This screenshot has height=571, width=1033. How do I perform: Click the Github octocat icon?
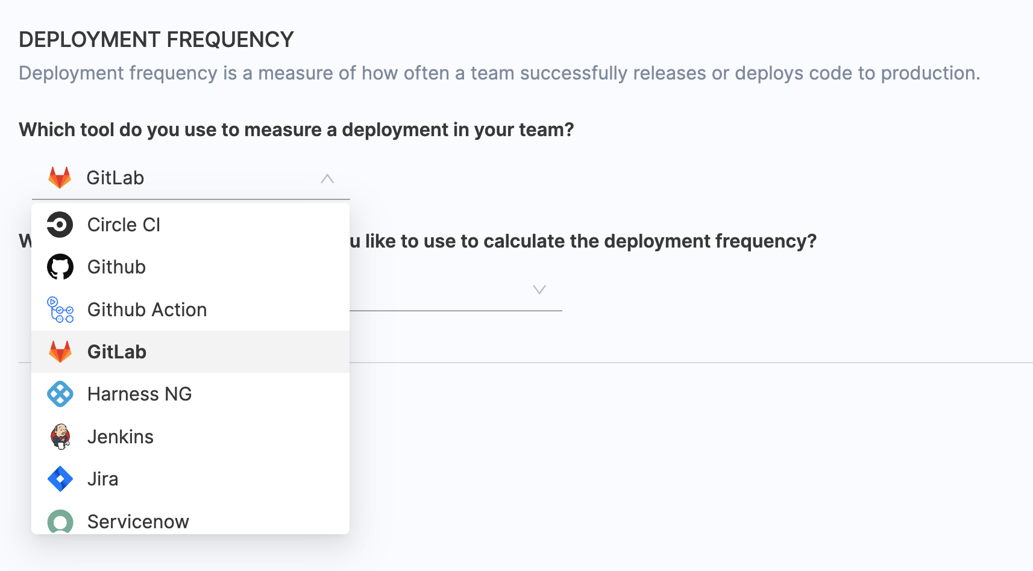click(60, 267)
